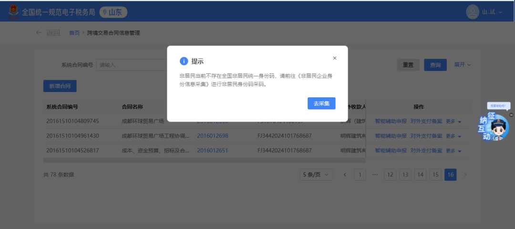Go to the previous page arrow
This screenshot has width=515, height=229.
coord(345,175)
